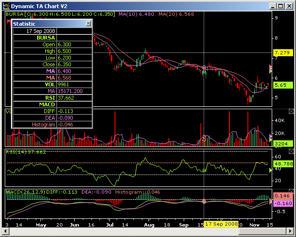
Task: Close the RSI sub-chart pane
Action: pos(291,151)
